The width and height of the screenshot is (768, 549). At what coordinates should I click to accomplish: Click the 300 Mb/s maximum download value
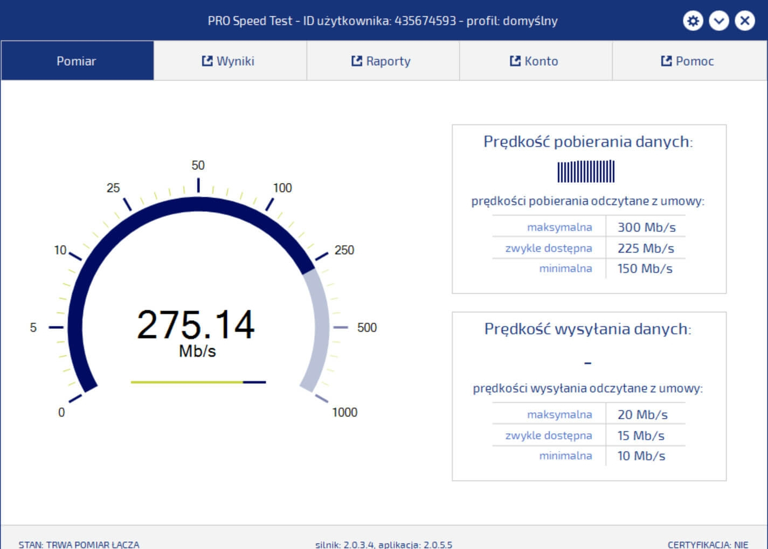pyautogui.click(x=646, y=227)
